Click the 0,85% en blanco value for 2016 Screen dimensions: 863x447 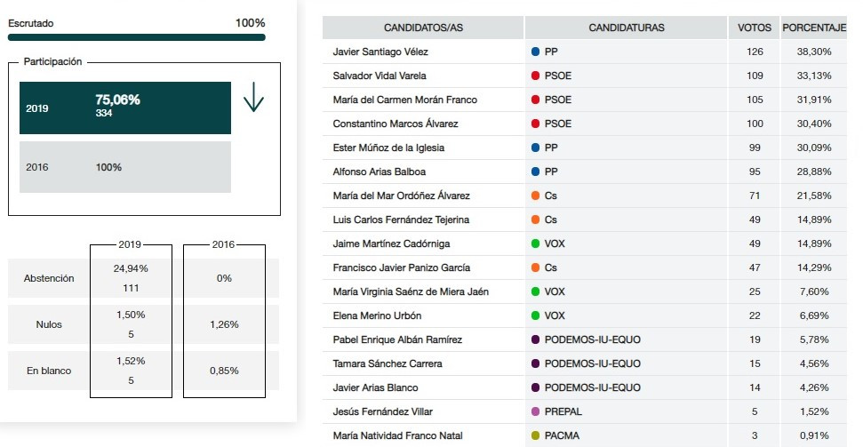point(224,371)
